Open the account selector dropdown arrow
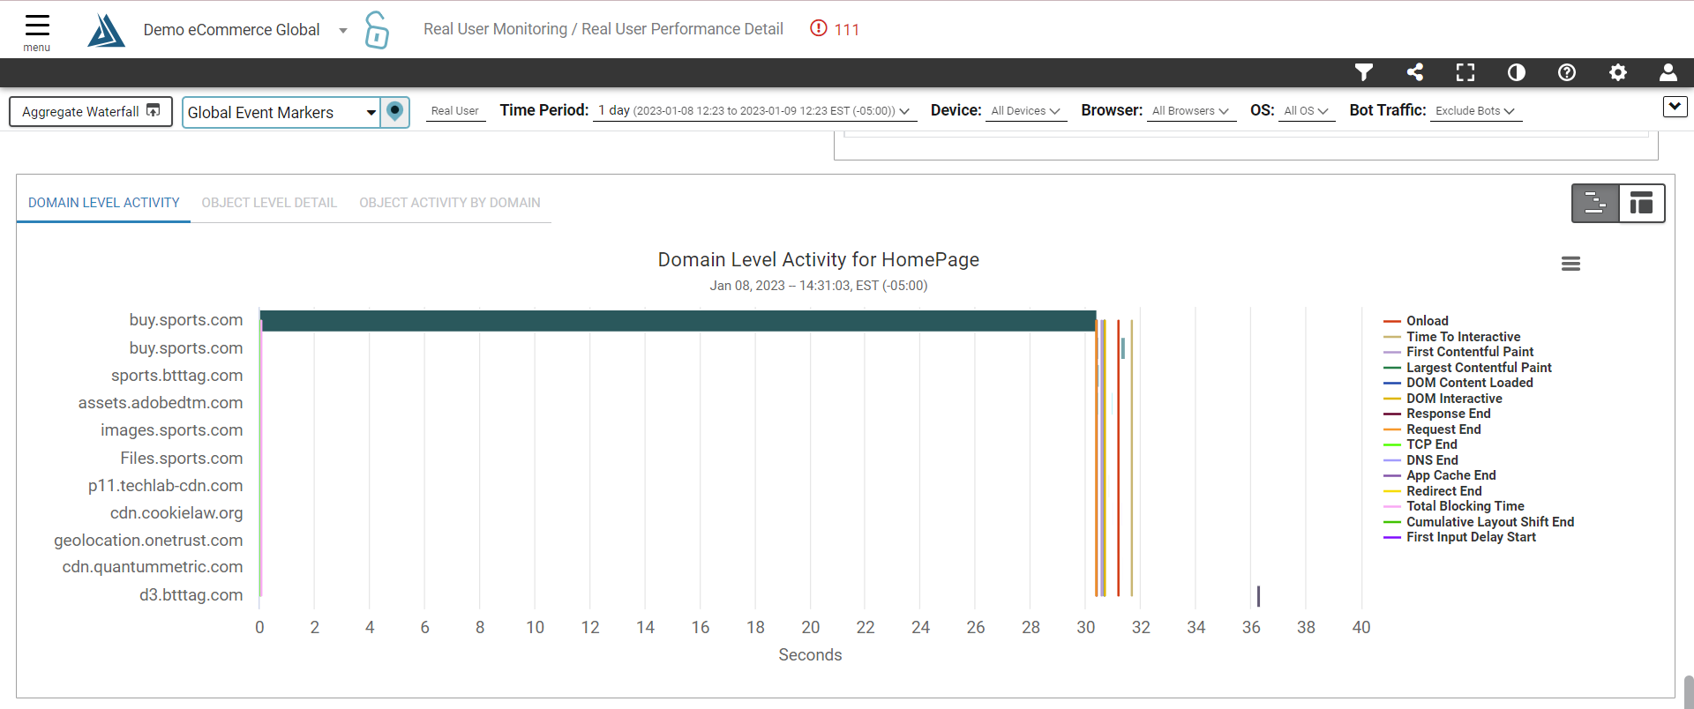The width and height of the screenshot is (1694, 709). pos(343,31)
